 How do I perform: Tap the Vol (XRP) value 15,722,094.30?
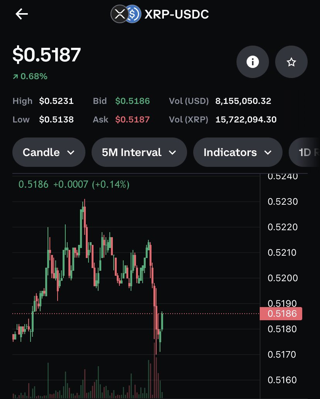point(246,119)
